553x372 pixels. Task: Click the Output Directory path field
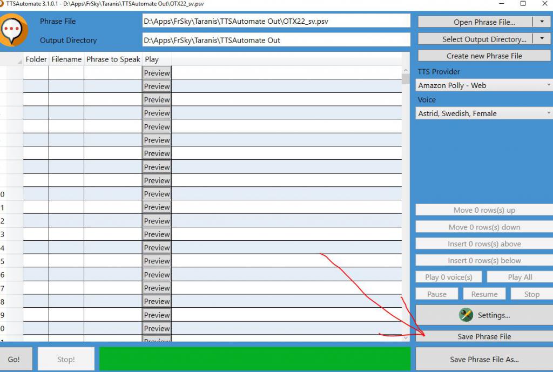coord(276,40)
